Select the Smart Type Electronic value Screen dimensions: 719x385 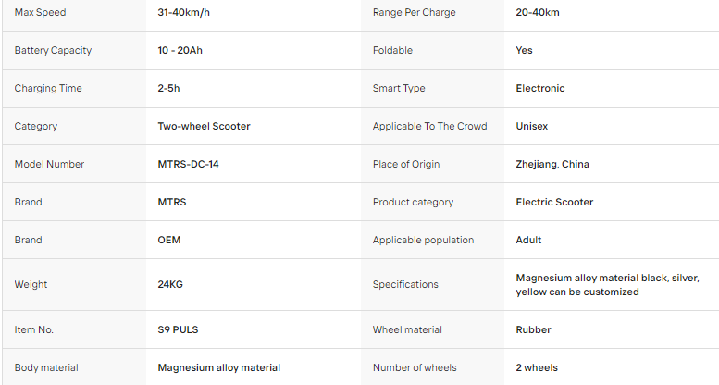540,88
